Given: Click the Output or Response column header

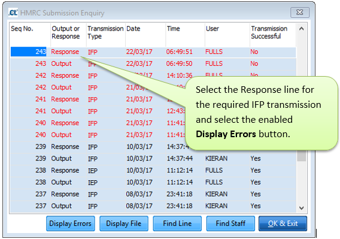Looking at the screenshot, I should pos(65,32).
